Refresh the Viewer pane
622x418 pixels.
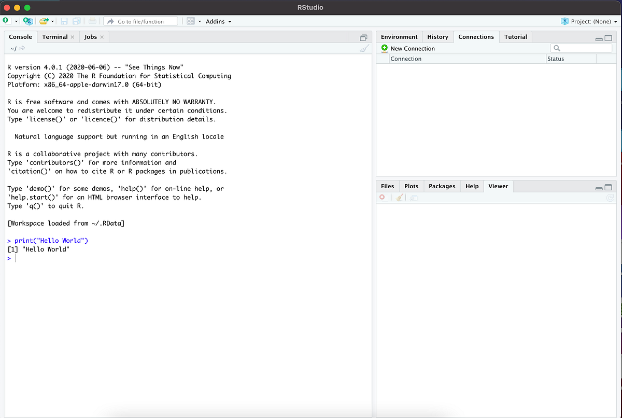pos(611,198)
